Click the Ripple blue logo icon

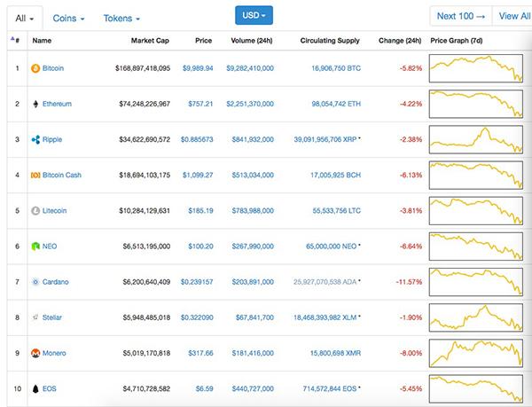tap(35, 139)
